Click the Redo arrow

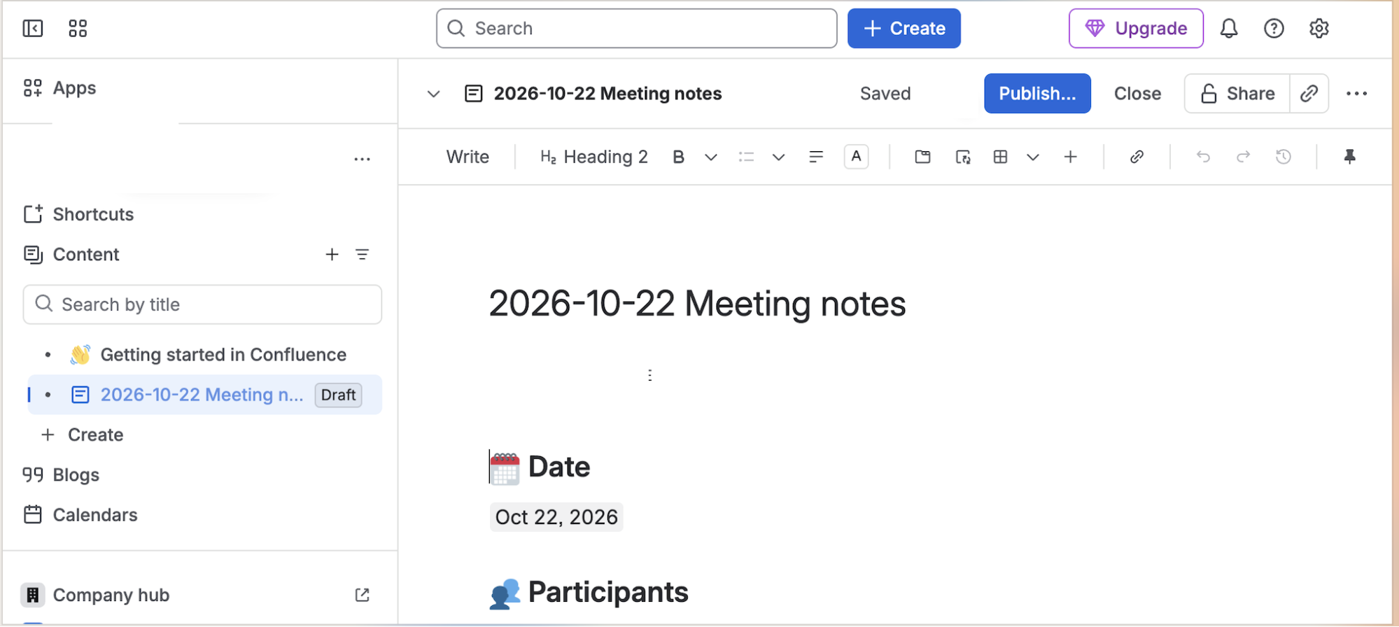(1243, 157)
